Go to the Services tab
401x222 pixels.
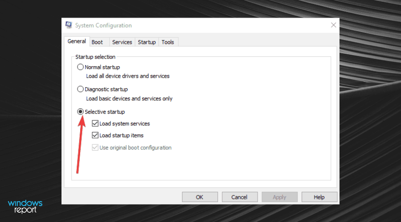click(x=122, y=42)
